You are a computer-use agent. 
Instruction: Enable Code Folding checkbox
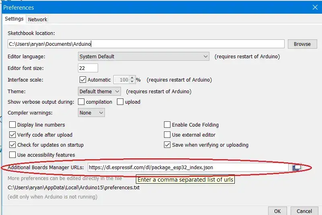[x=167, y=125]
